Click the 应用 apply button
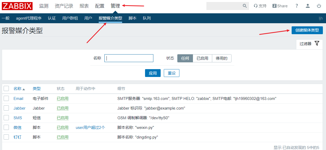The width and height of the screenshot is (326, 150). click(153, 73)
